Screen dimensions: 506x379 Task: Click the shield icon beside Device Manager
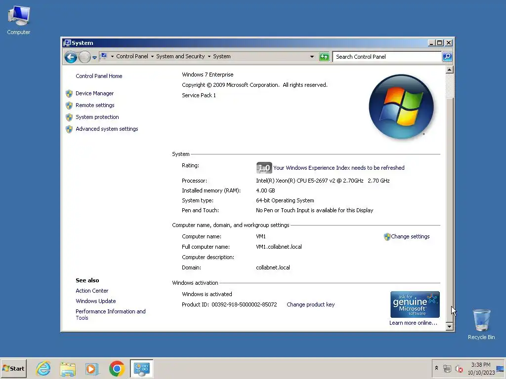[x=69, y=94]
